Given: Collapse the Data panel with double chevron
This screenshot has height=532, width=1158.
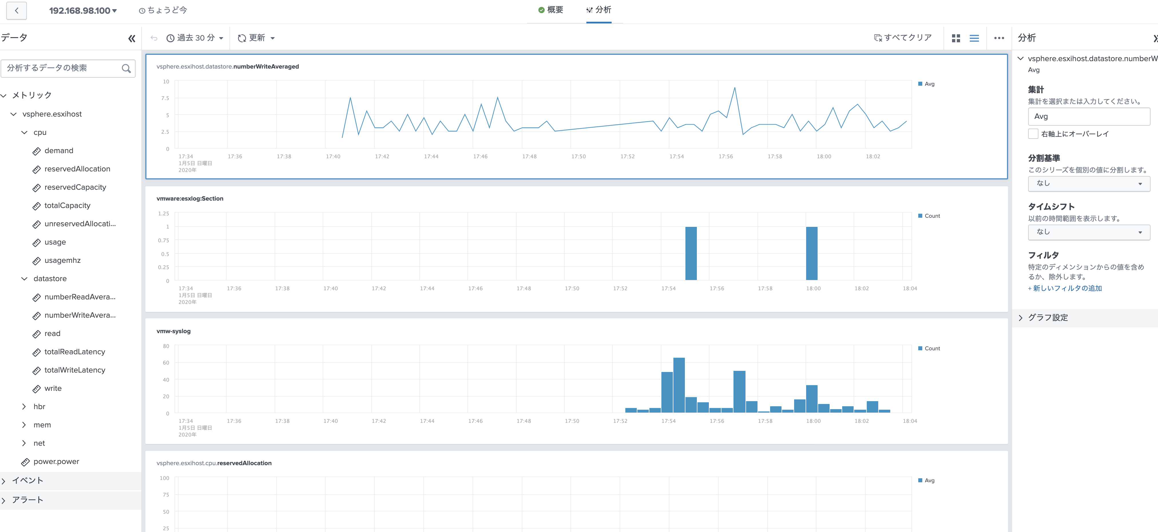Looking at the screenshot, I should point(131,39).
